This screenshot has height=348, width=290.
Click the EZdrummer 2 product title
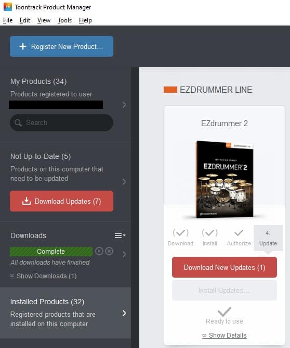coord(224,123)
